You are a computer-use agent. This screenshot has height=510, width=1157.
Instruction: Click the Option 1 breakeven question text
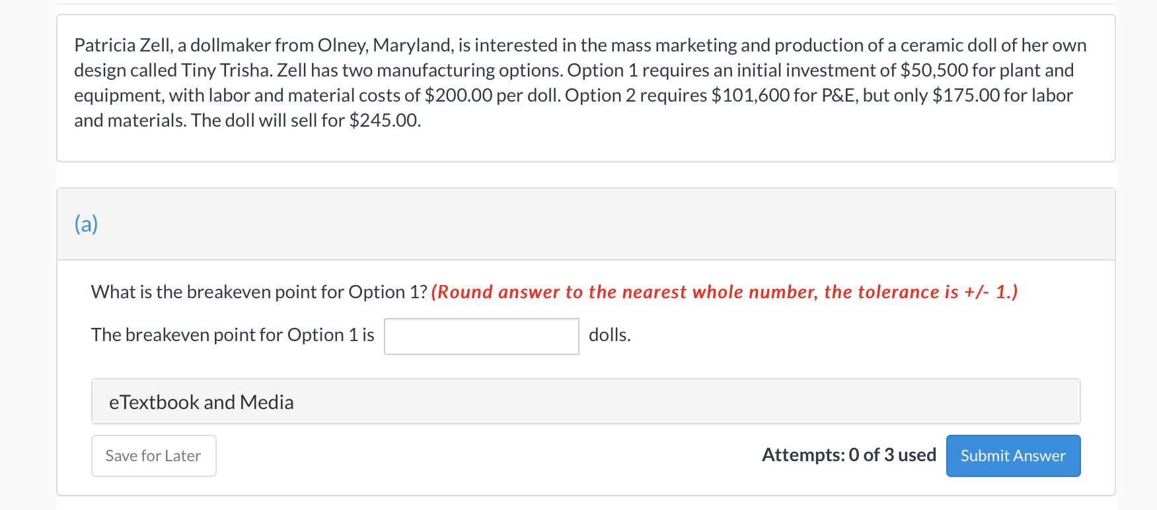coord(259,292)
